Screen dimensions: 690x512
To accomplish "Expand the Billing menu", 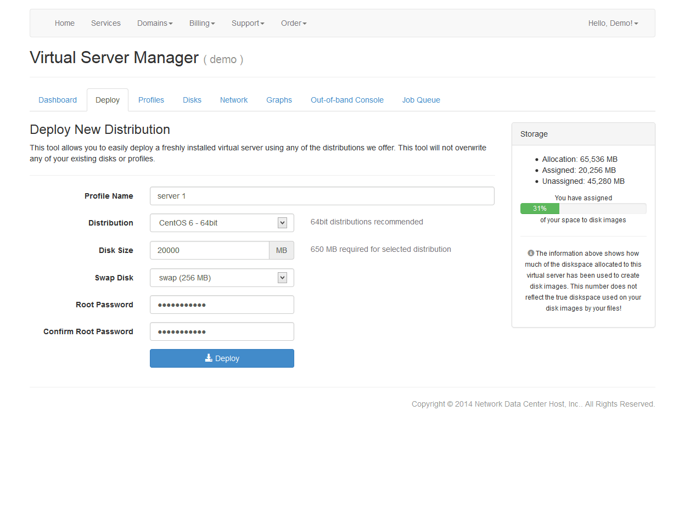I will 202,23.
